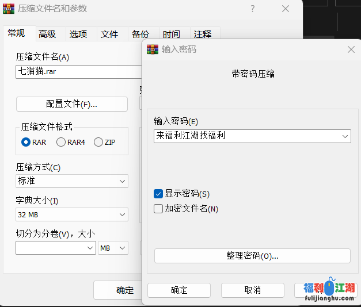The image size is (361, 307).
Task: Click the 压缩文件名 field containing 七猫猫.rar
Action: point(78,72)
